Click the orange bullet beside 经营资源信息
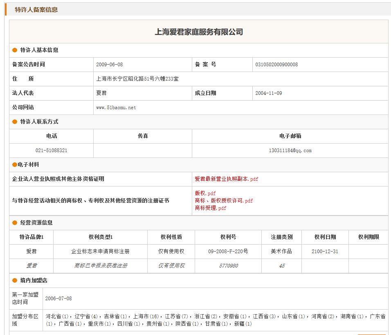The image size is (391, 335). point(15,223)
